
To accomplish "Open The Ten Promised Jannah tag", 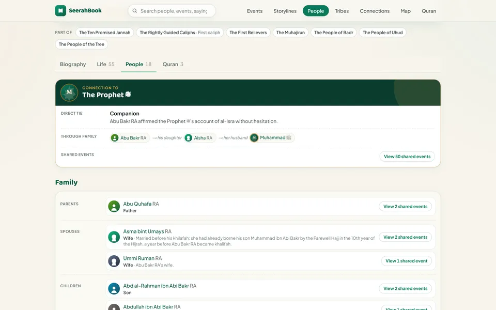I will (x=105, y=33).
